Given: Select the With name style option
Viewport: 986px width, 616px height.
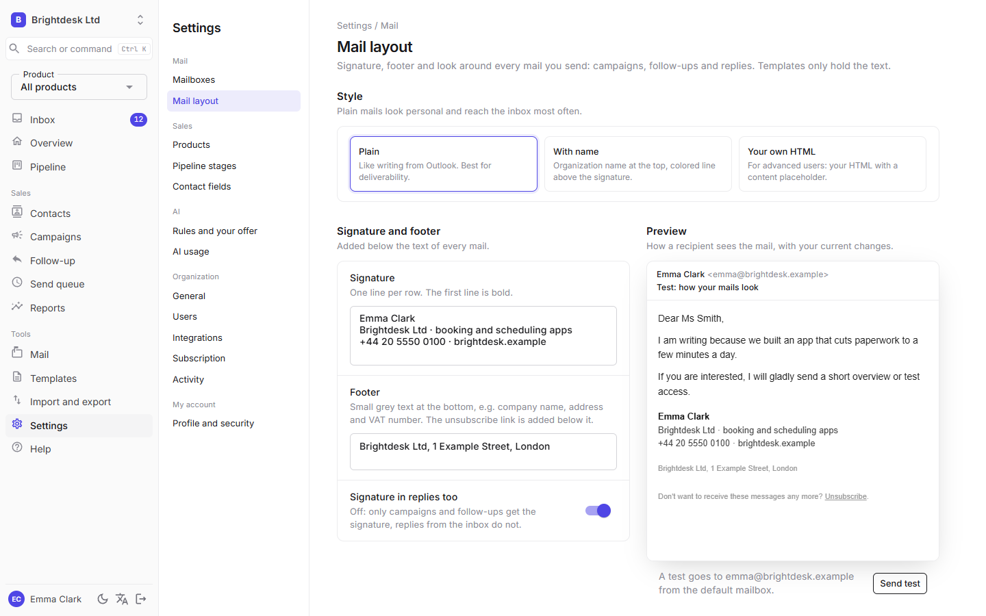Looking at the screenshot, I should pyautogui.click(x=638, y=164).
